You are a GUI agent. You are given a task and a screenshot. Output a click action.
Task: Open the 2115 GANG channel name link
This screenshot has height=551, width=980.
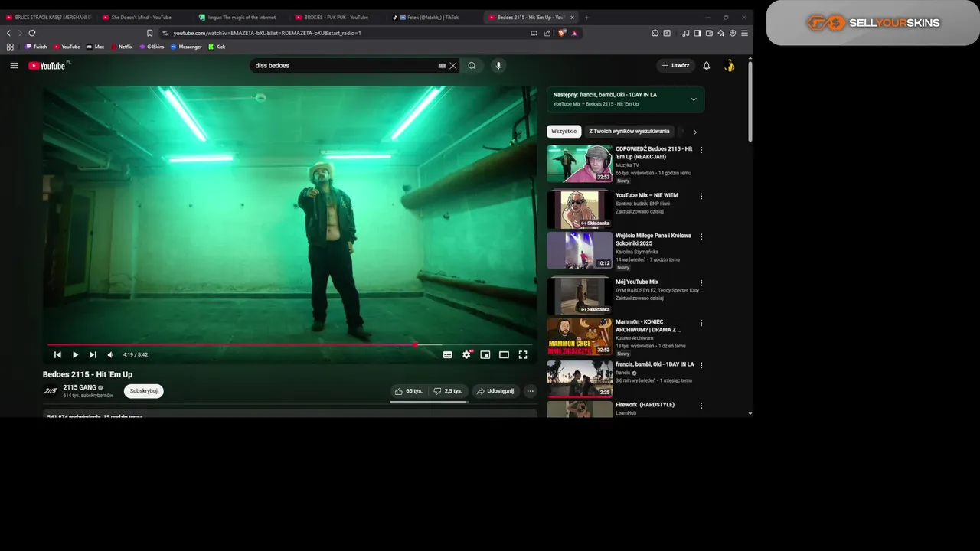tap(79, 387)
